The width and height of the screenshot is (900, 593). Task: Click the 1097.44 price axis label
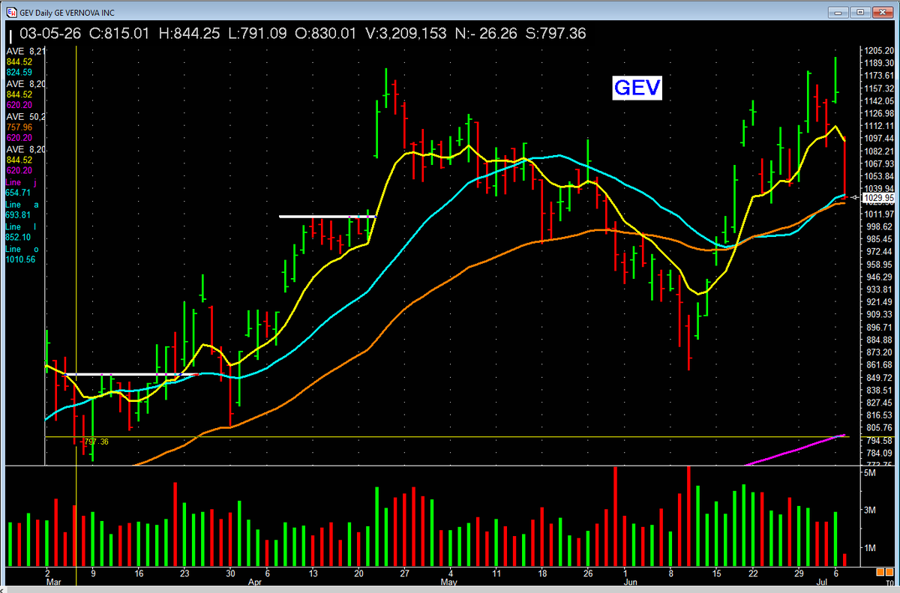point(877,139)
